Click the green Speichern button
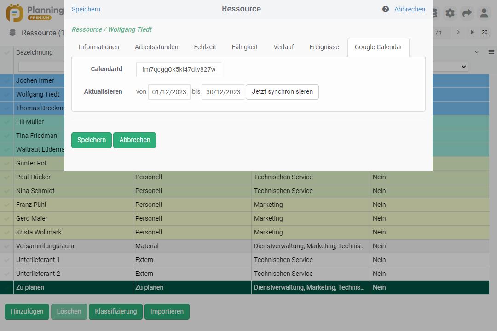This screenshot has height=331, width=497. tap(91, 140)
